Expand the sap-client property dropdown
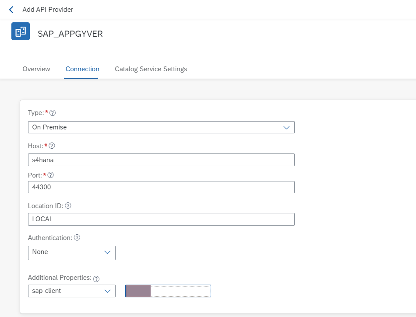This screenshot has height=317, width=416. (x=71, y=291)
